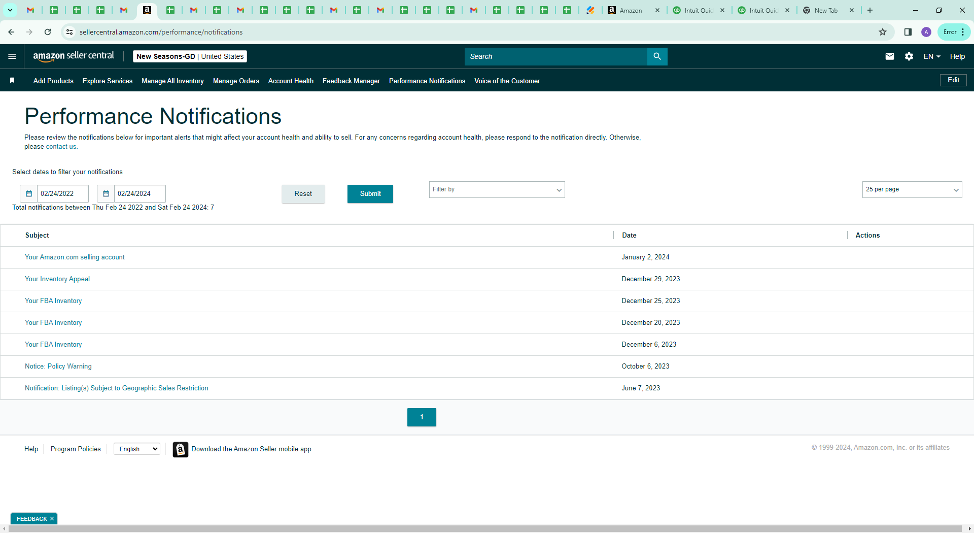This screenshot has width=974, height=533.
Task: Click the end date field 02/24/2024
Action: pos(140,193)
